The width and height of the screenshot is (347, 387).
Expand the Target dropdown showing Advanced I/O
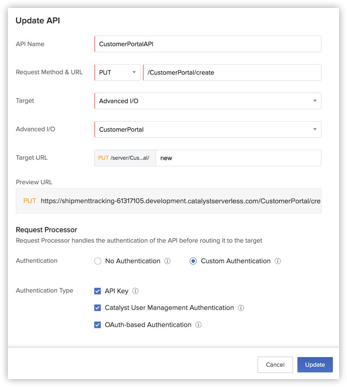coord(208,101)
